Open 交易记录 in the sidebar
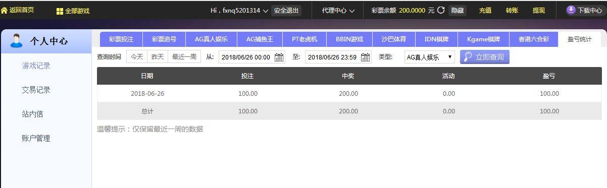 tap(36, 90)
